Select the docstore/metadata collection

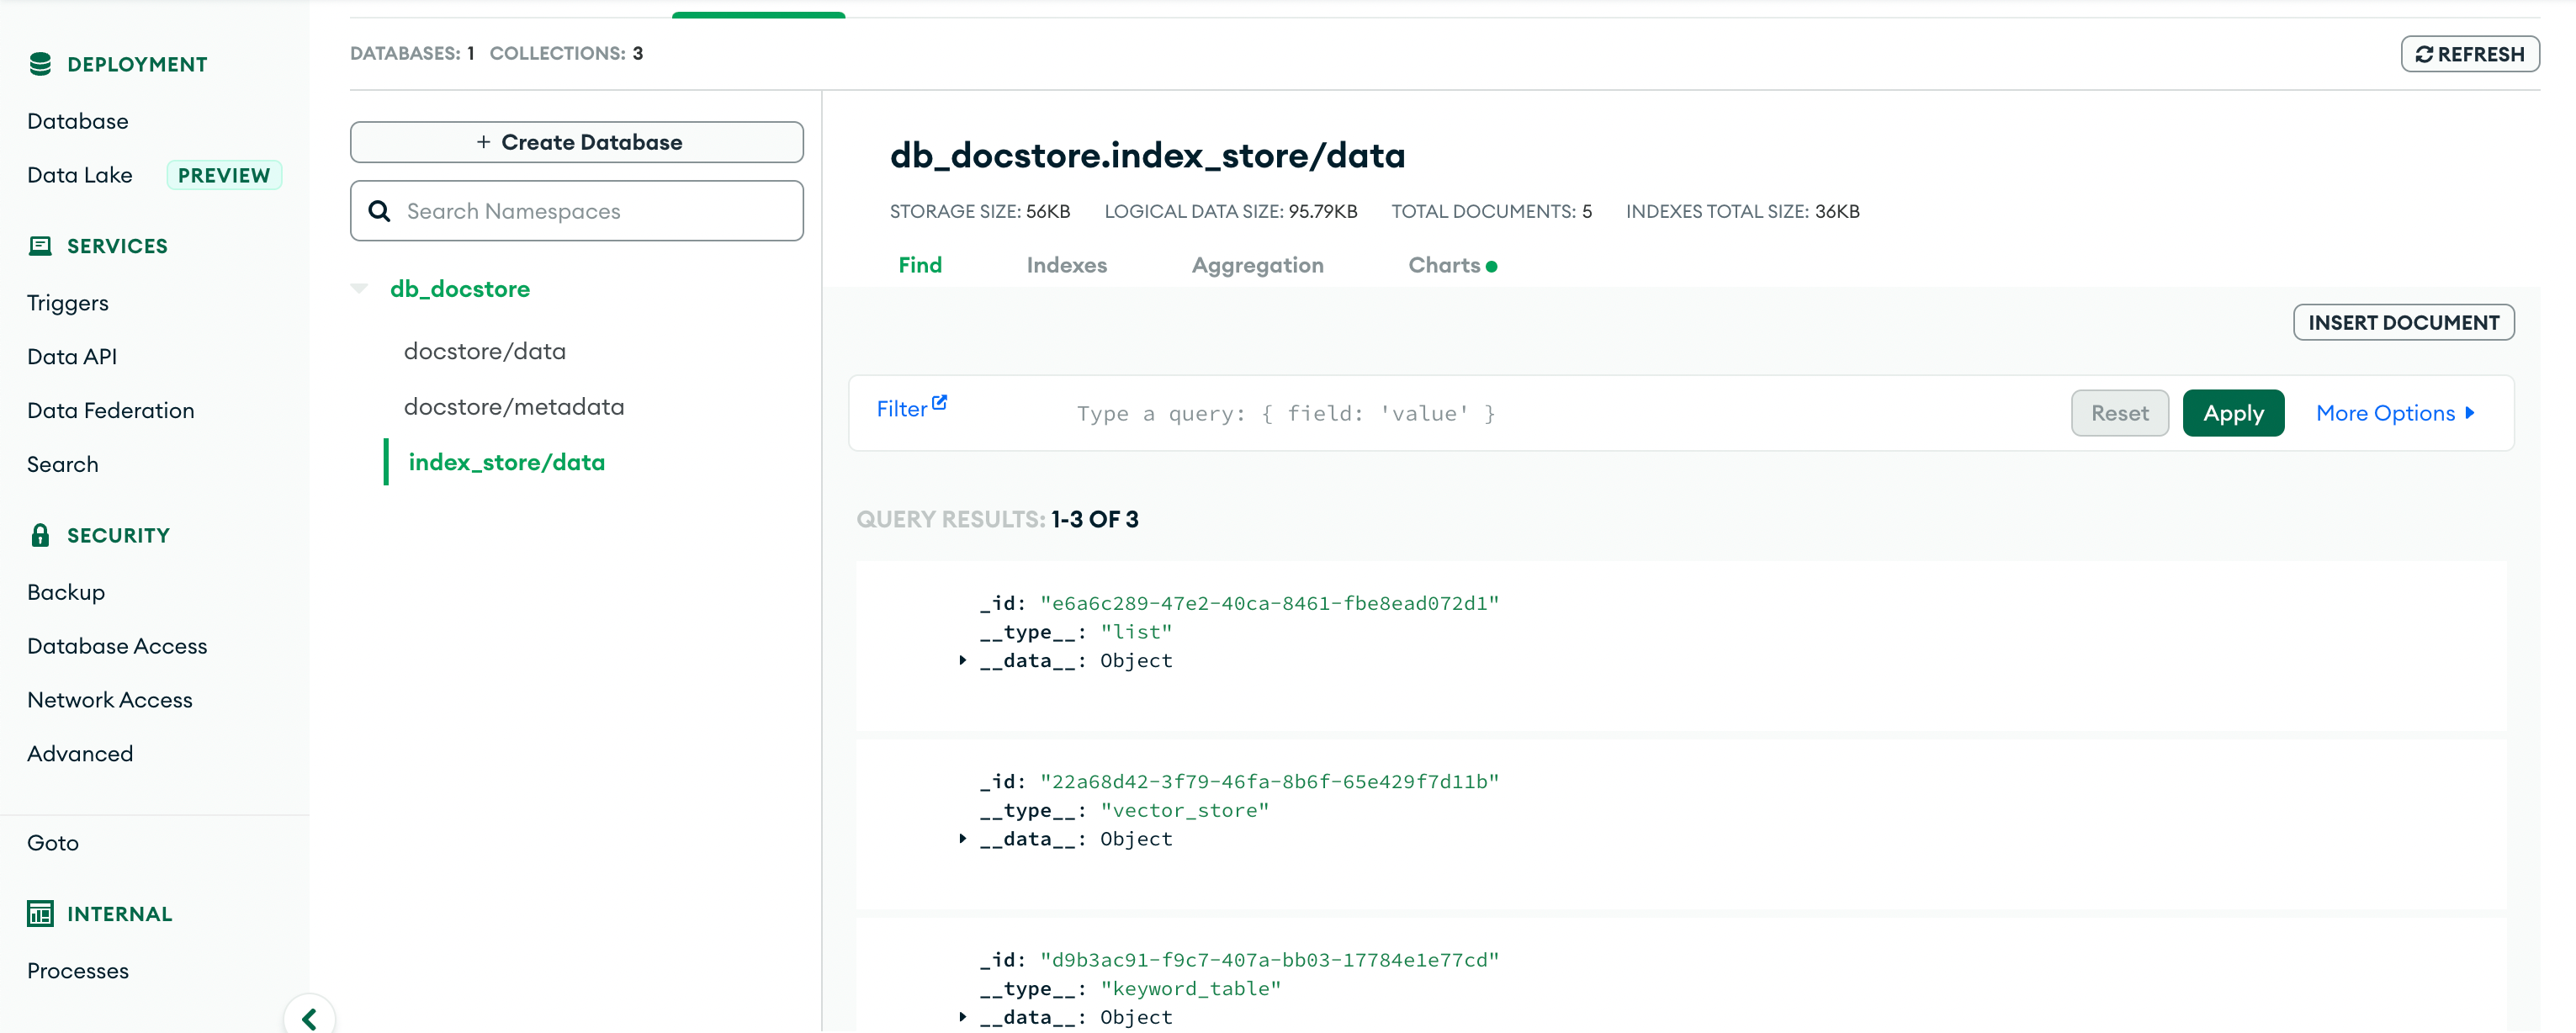[514, 407]
